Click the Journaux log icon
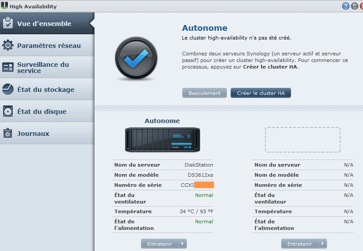This screenshot has height=251, width=363. (8, 133)
